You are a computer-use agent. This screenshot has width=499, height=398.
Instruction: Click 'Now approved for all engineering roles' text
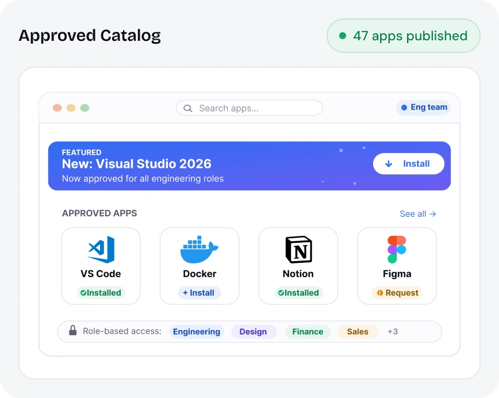[x=143, y=179]
